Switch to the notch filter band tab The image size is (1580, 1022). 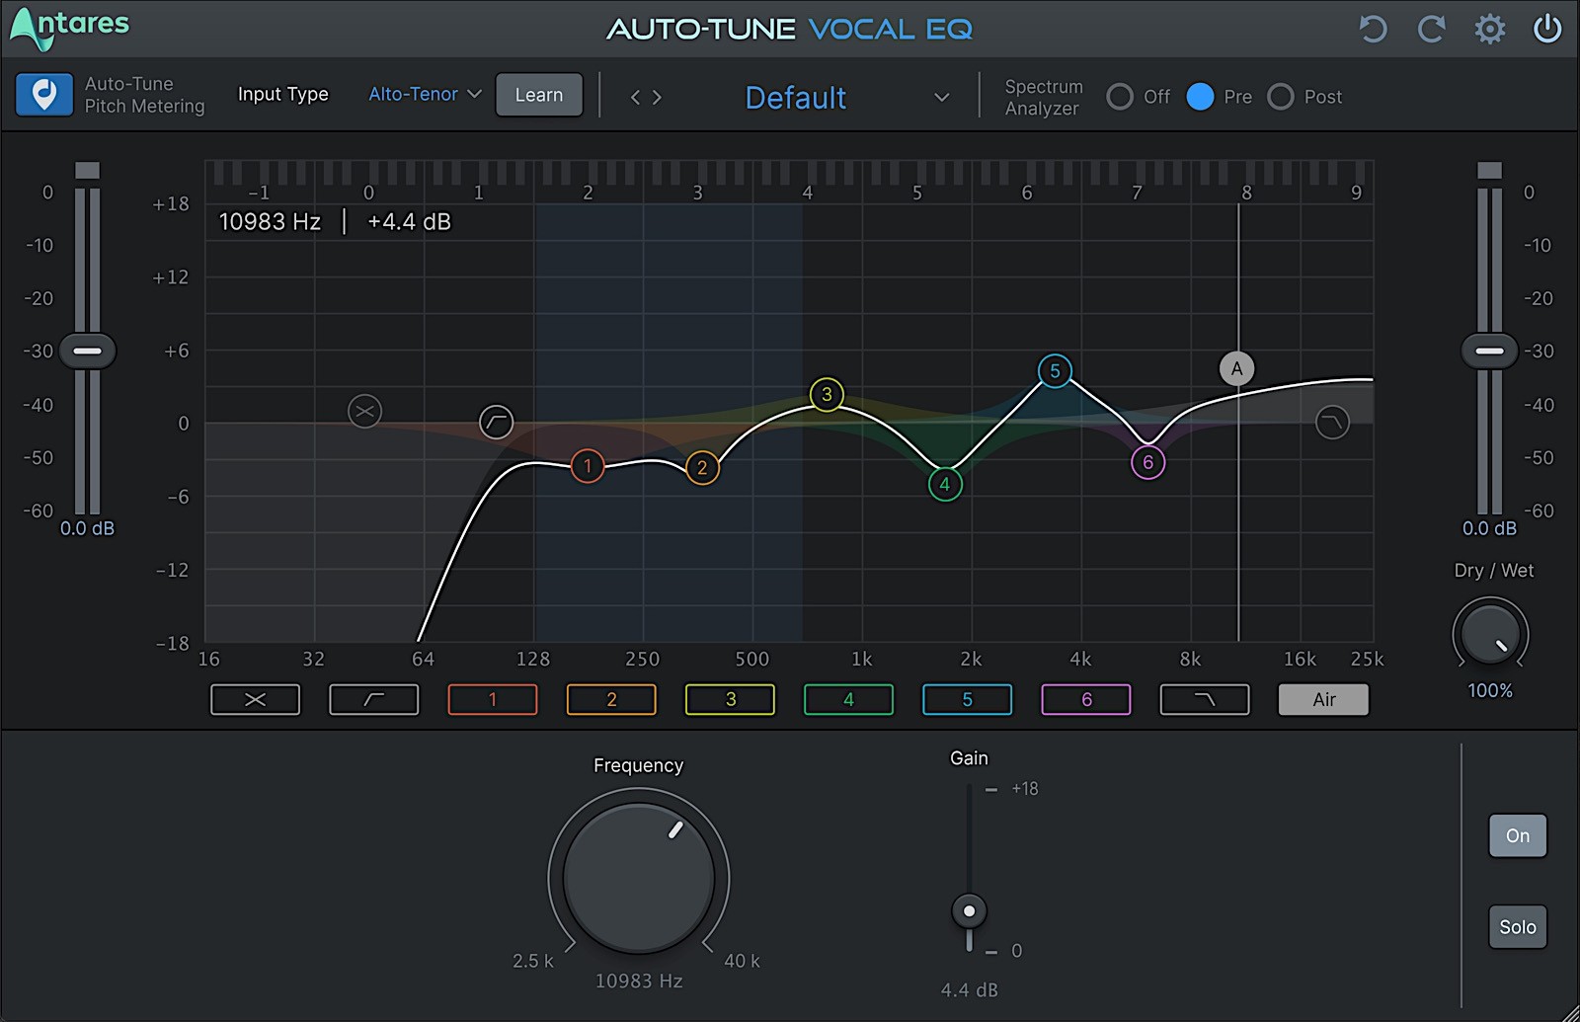[255, 699]
